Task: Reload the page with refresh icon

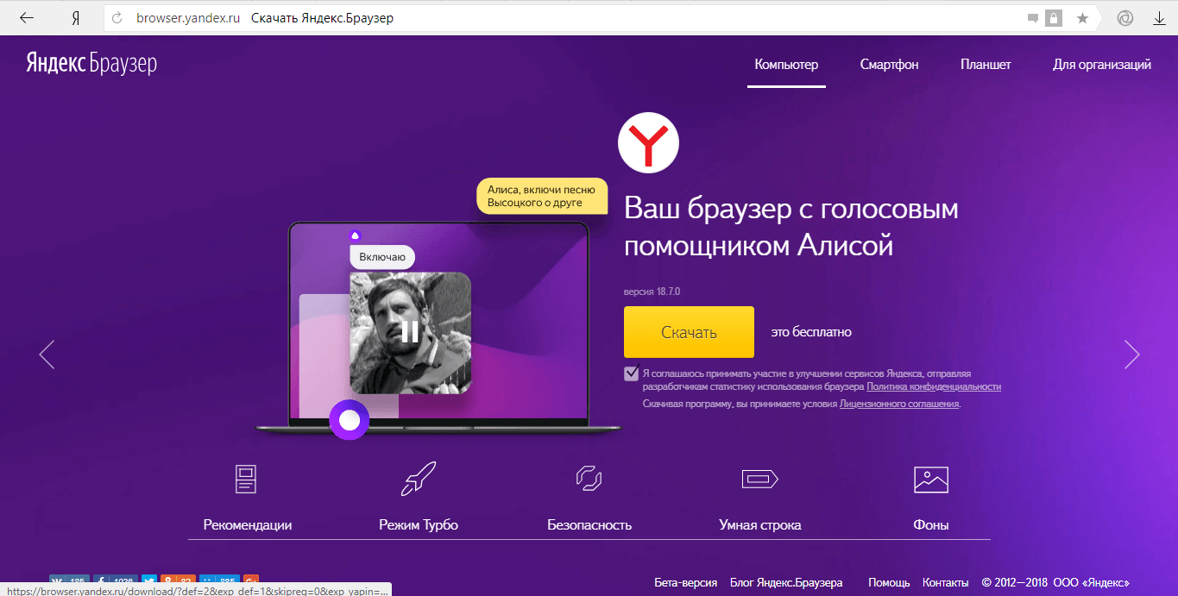Action: click(x=117, y=18)
